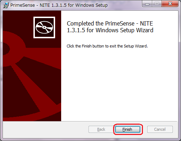
Task: Click the 'Completed the PrimeSense - NITE' heading
Action: point(110,23)
